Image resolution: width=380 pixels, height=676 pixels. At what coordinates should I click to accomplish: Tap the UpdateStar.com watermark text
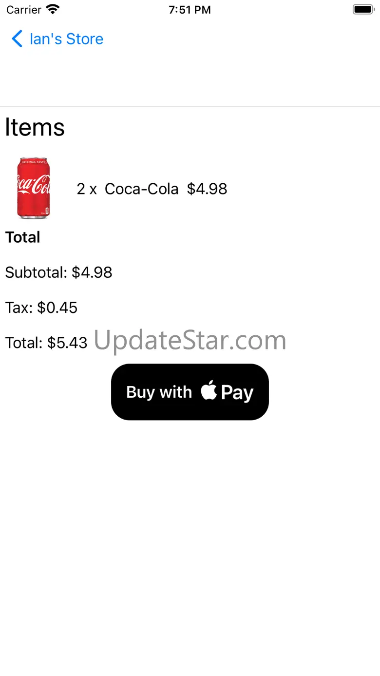pos(190,341)
